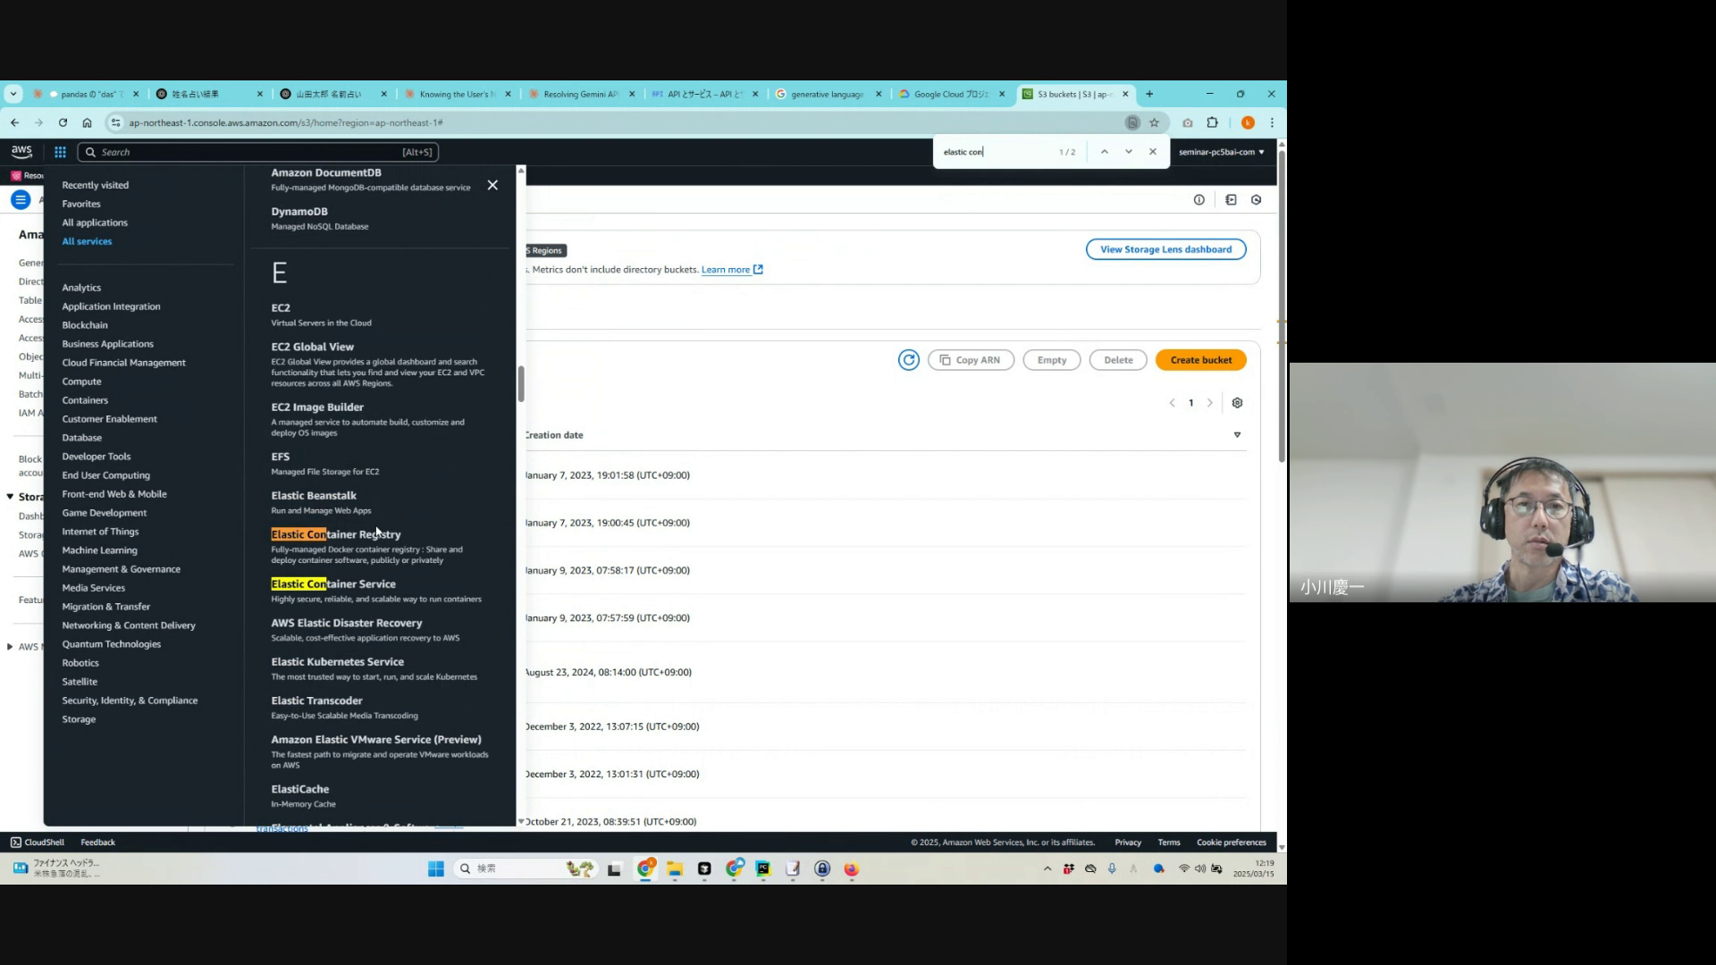1716x965 pixels.
Task: Click the Create bucket button
Action: 1200,360
